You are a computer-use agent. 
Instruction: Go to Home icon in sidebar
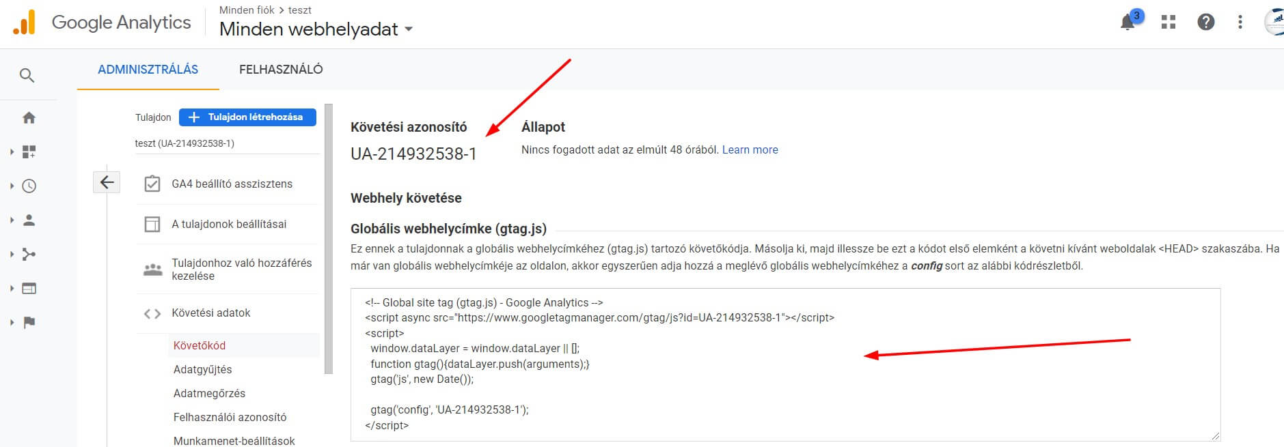[29, 117]
